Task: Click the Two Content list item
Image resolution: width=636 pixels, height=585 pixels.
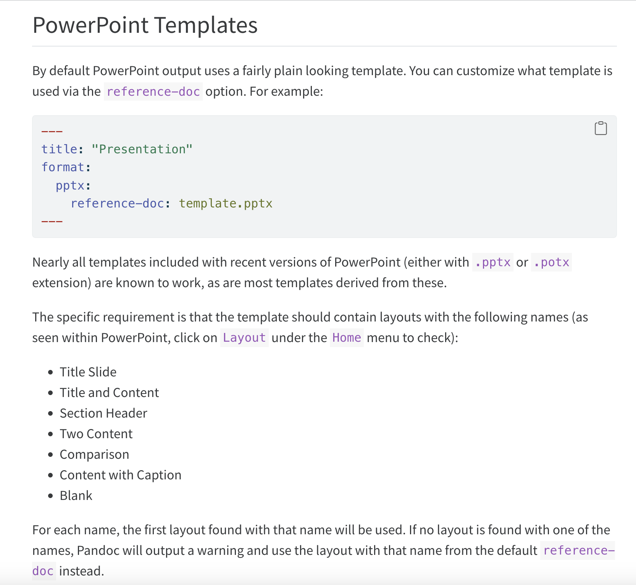Action: click(x=96, y=434)
